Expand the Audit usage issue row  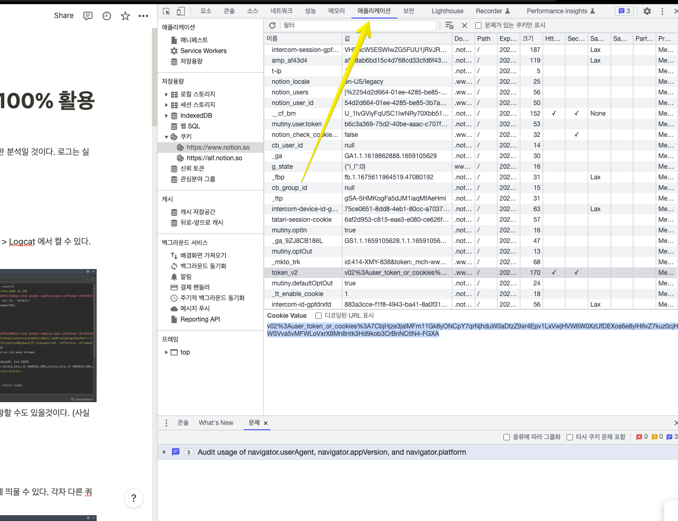coord(165,452)
